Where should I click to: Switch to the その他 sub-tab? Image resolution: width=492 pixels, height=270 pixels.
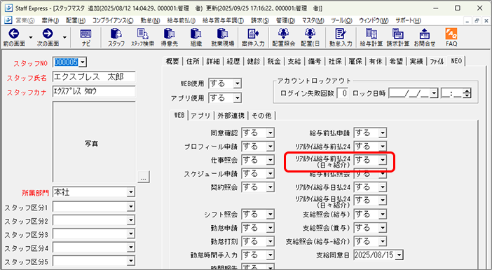[261, 116]
